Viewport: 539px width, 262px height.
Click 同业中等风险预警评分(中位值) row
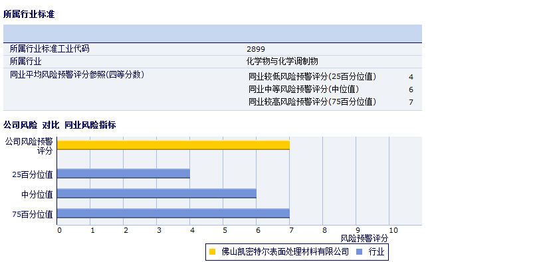331,90
